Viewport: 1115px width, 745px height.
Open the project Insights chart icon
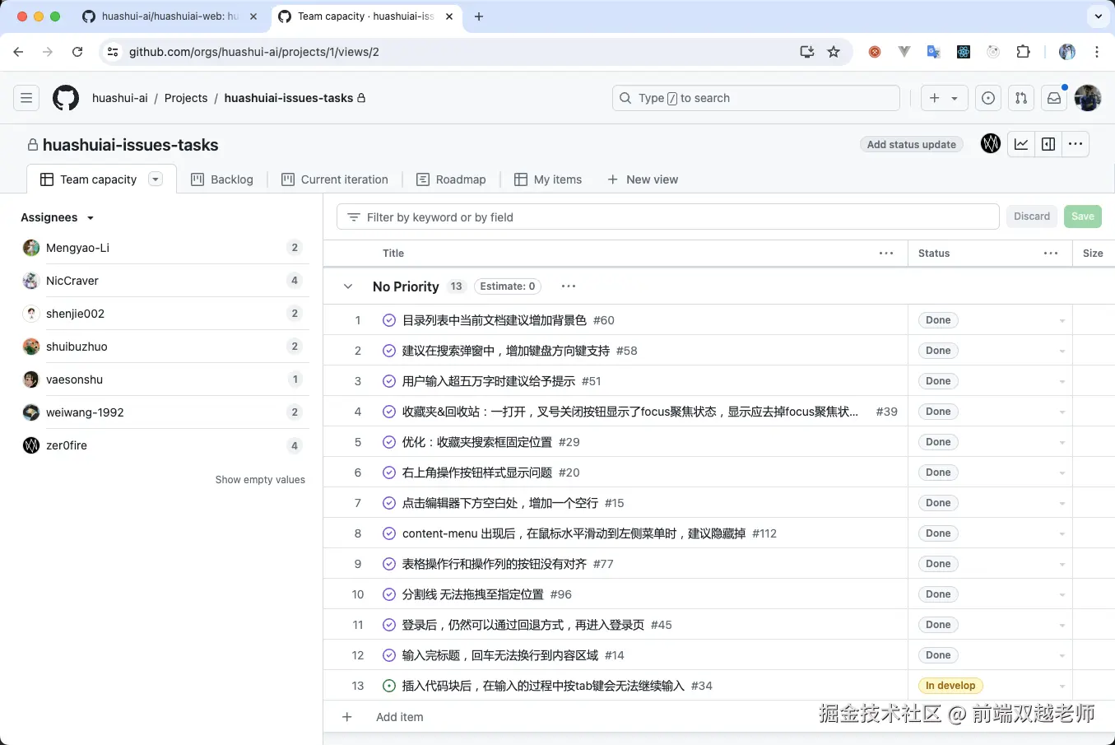tap(1021, 144)
